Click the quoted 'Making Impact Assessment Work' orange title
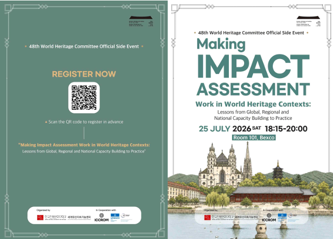This screenshot has width=333, height=239. click(x=84, y=145)
